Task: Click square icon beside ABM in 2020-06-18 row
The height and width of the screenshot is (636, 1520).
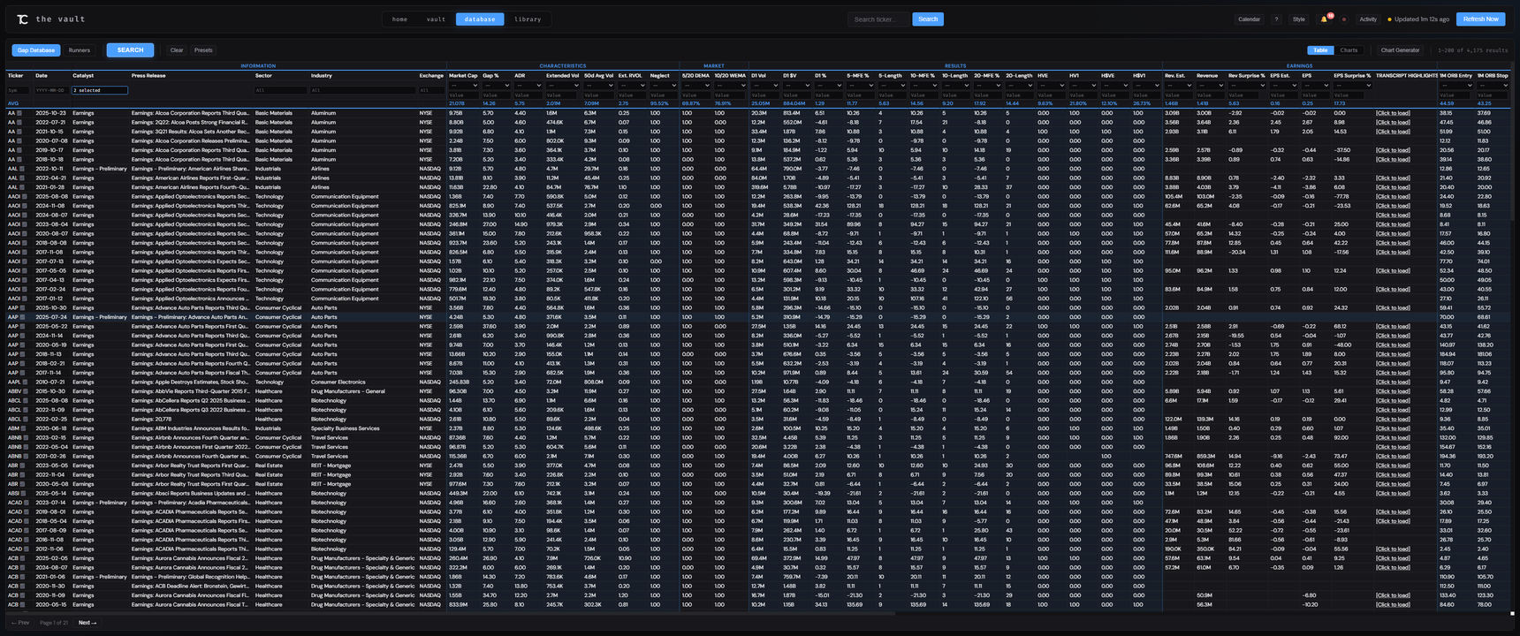Action: pyautogui.click(x=22, y=428)
